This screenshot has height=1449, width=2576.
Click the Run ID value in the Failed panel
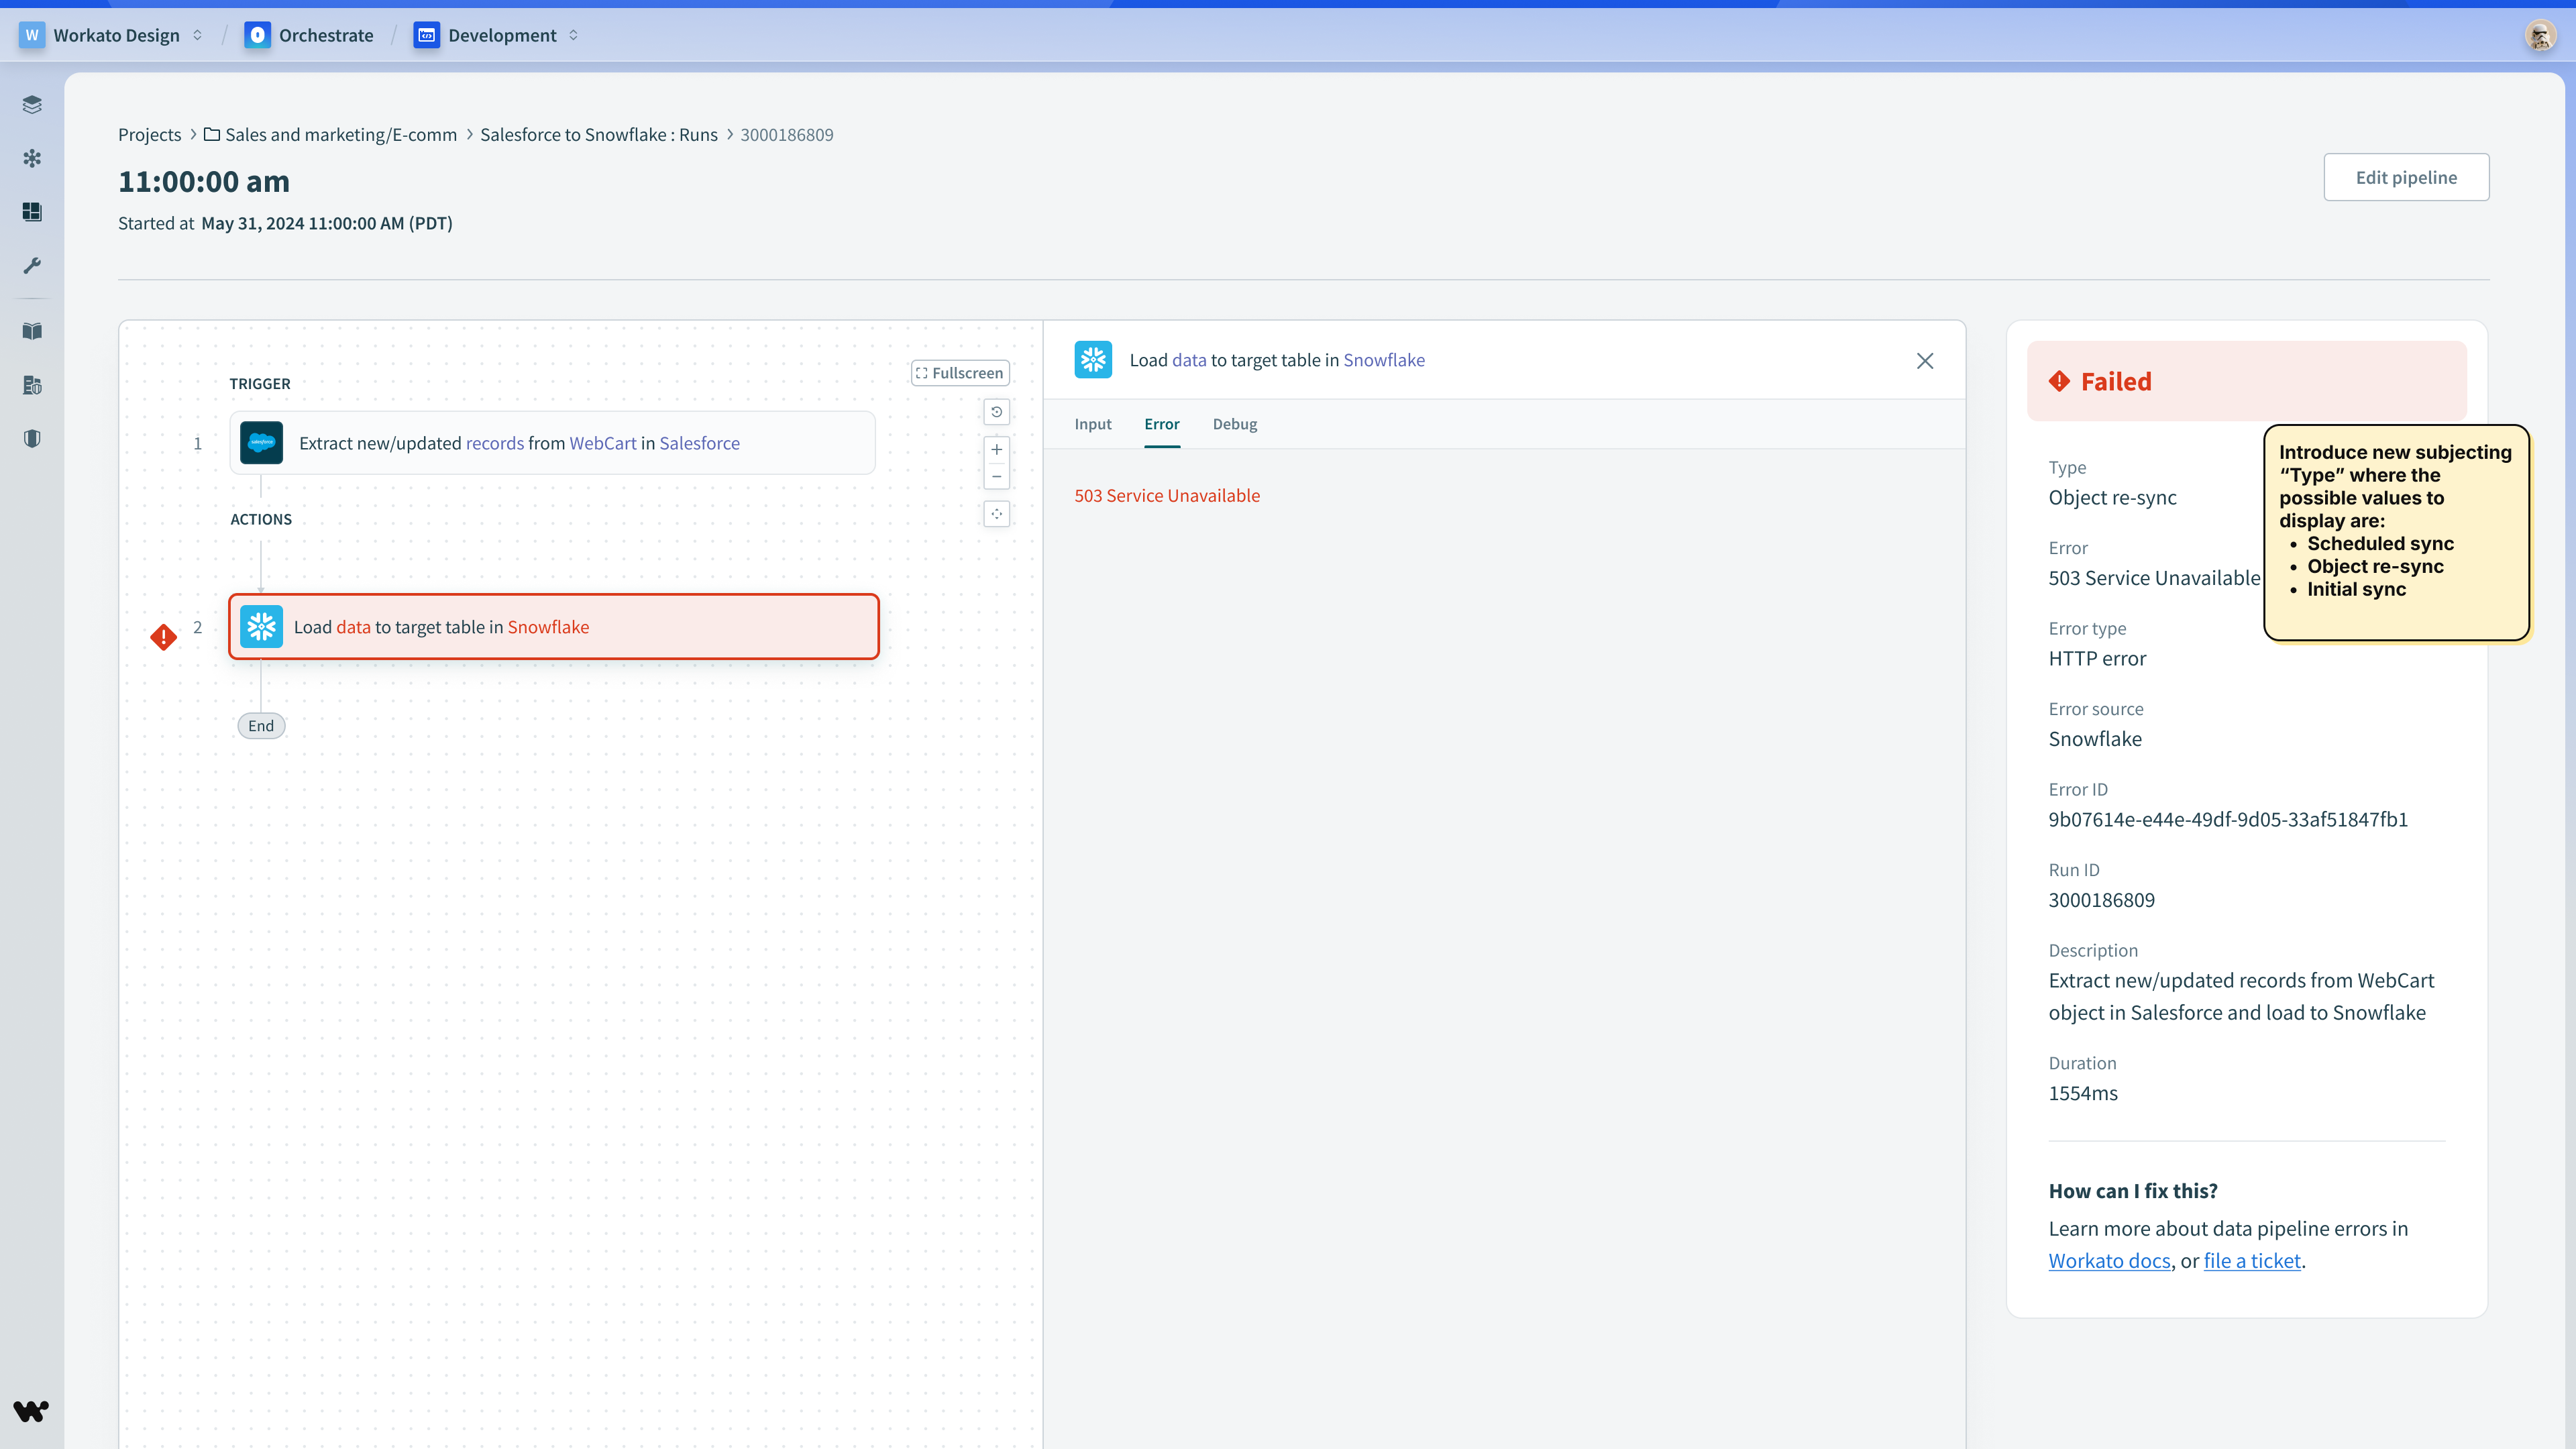pos(2102,900)
